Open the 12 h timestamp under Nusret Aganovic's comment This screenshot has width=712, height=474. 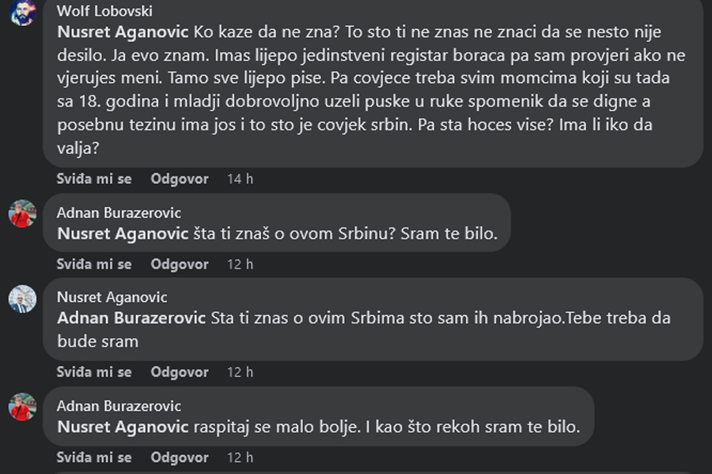tap(240, 372)
